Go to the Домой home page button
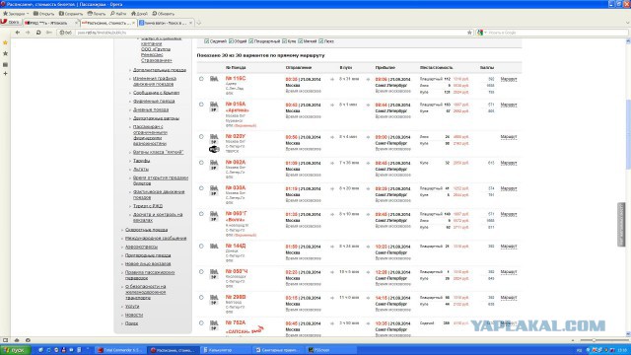This screenshot has width=631, height=355. point(139,14)
